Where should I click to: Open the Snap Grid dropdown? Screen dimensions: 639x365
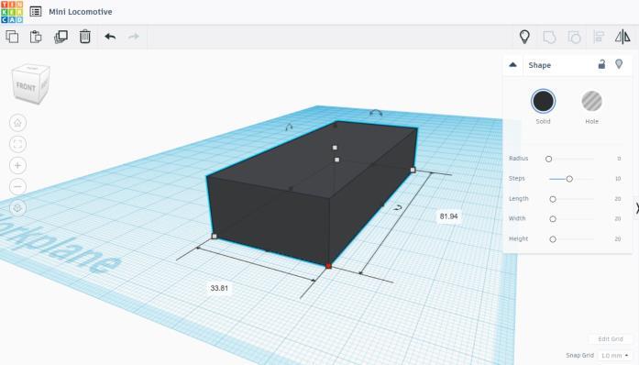coord(614,356)
